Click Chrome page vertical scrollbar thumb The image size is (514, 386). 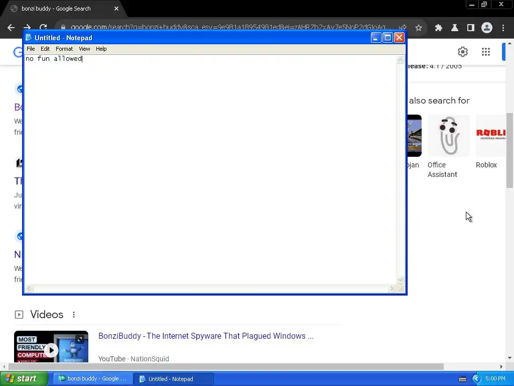509,150
